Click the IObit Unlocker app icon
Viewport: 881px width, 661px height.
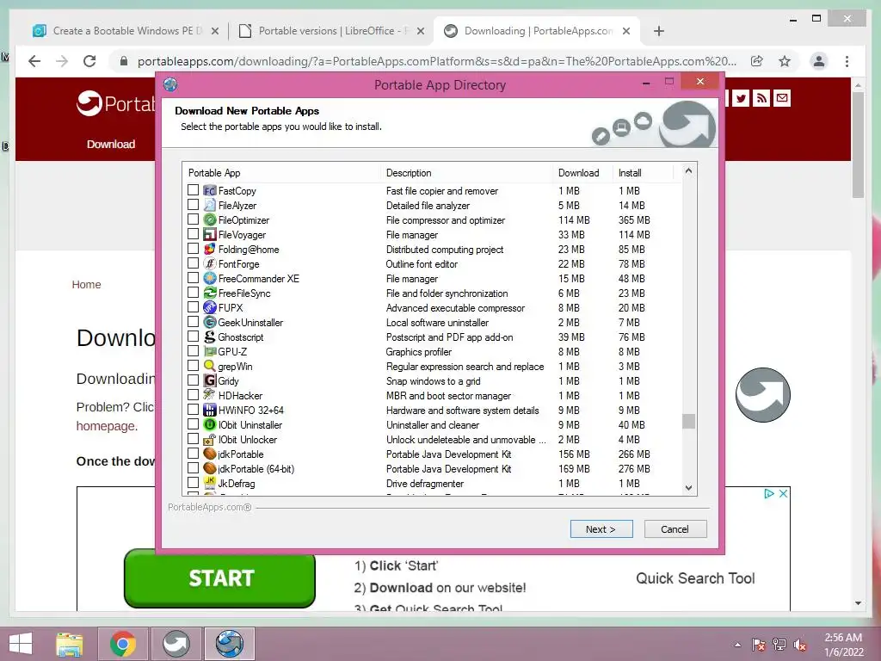pos(210,439)
